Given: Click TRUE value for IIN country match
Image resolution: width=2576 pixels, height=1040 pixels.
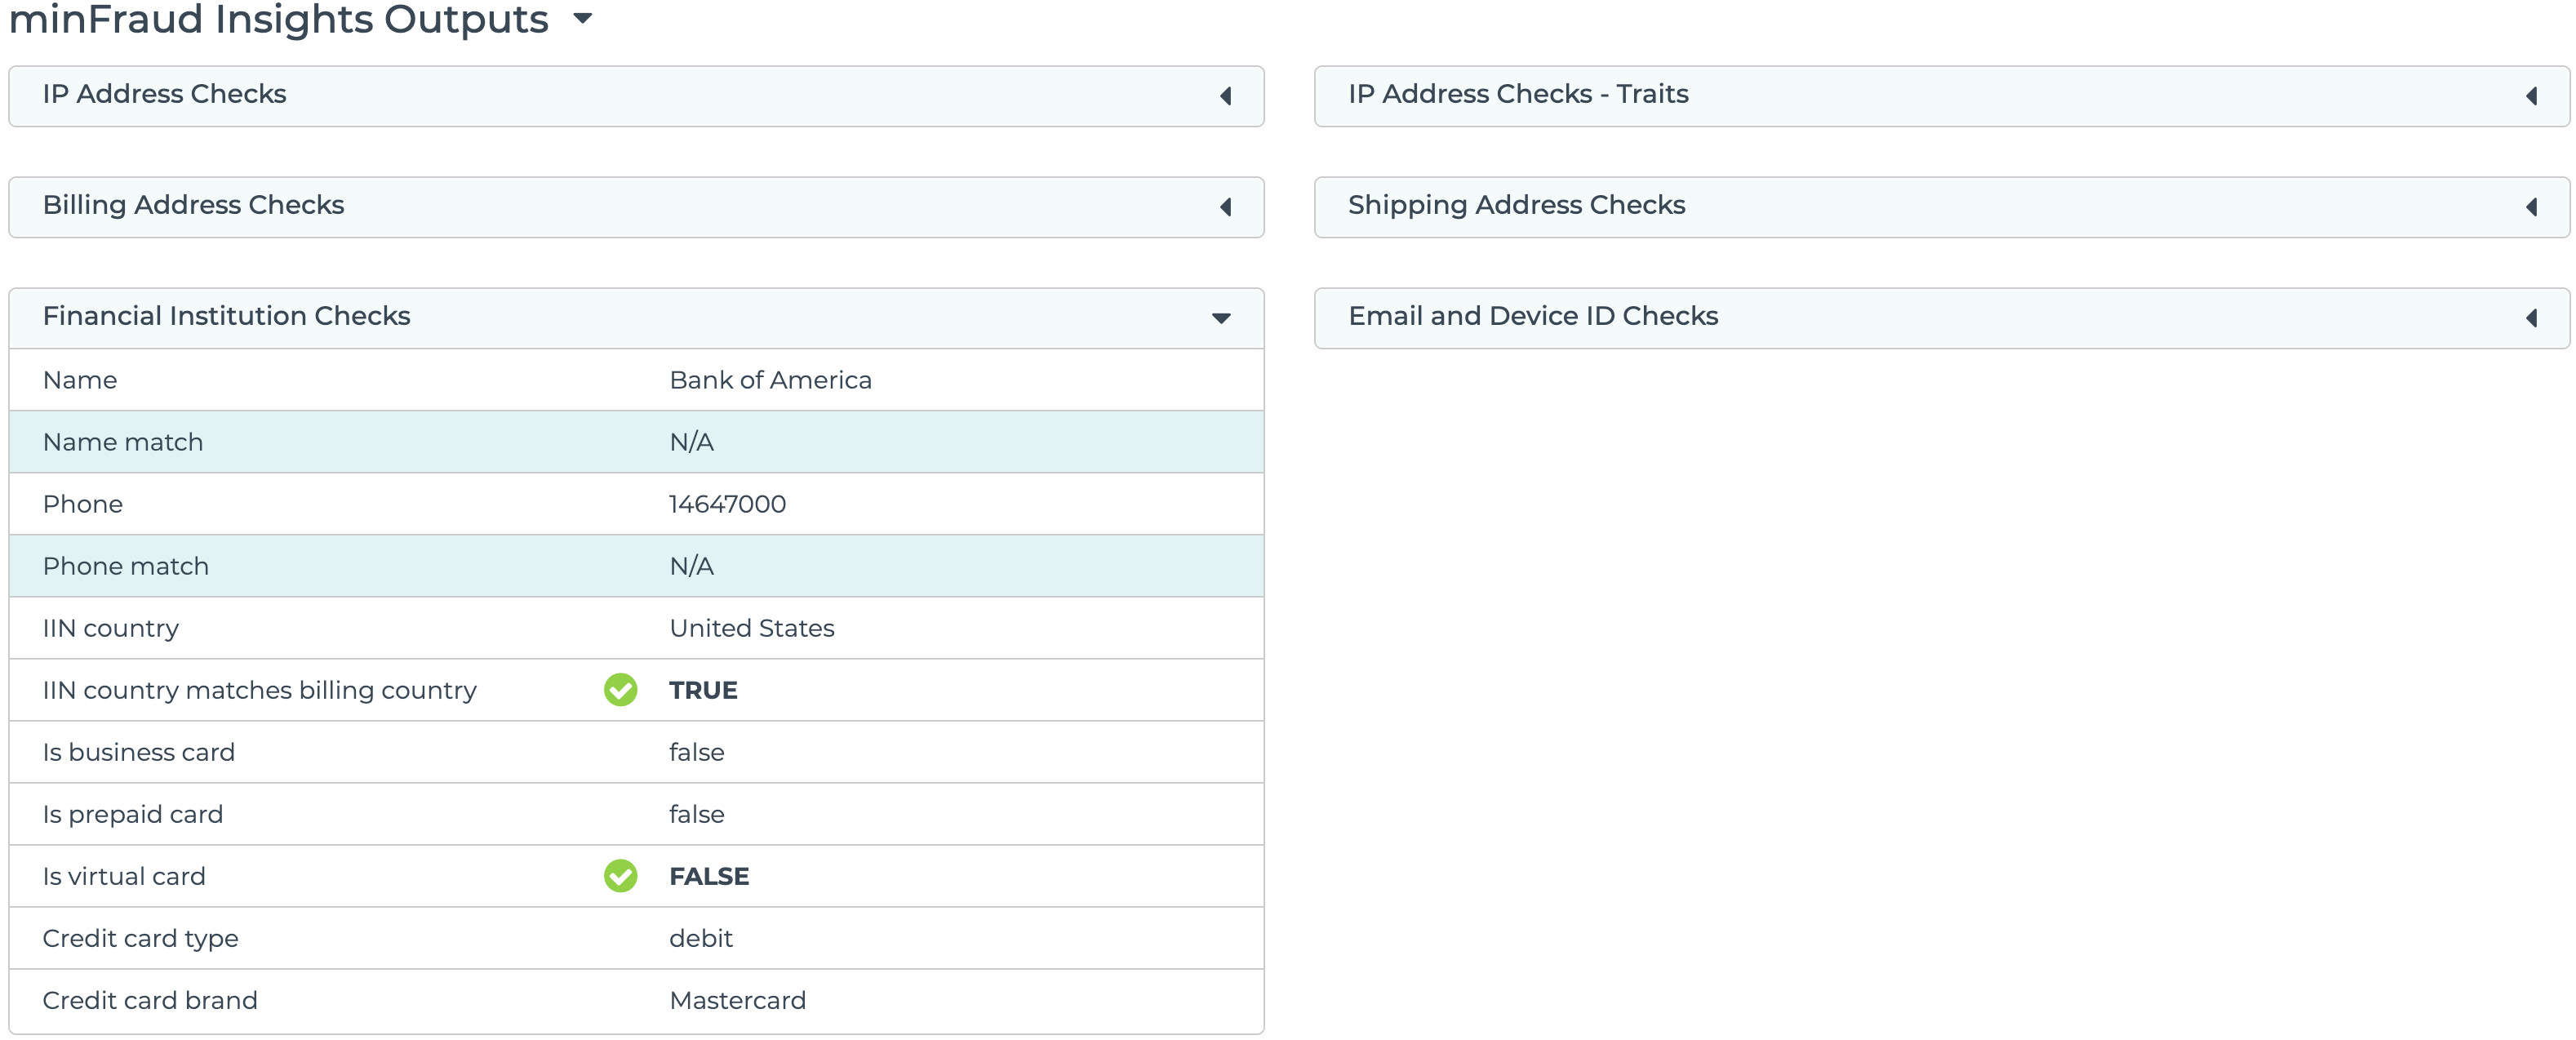Looking at the screenshot, I should coord(703,690).
